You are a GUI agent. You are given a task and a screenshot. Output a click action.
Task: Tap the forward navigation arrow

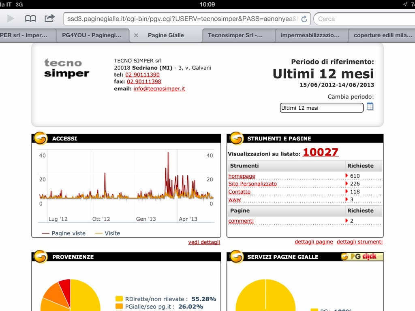(x=11, y=19)
